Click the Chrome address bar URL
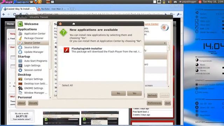224x126 pixels. point(96,14)
